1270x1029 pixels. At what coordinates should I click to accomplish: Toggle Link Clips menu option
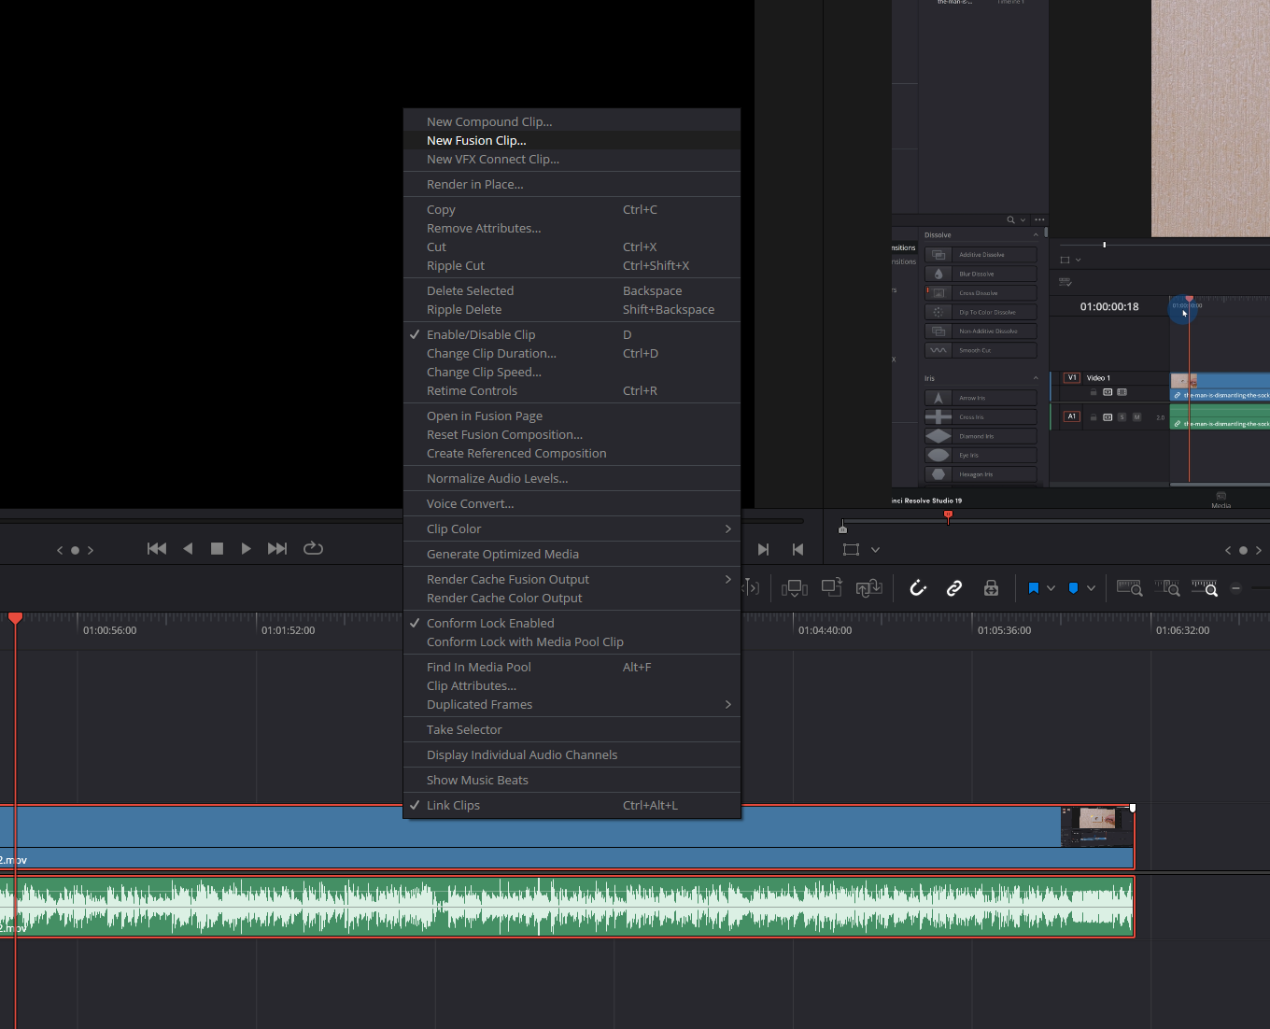pyautogui.click(x=453, y=805)
